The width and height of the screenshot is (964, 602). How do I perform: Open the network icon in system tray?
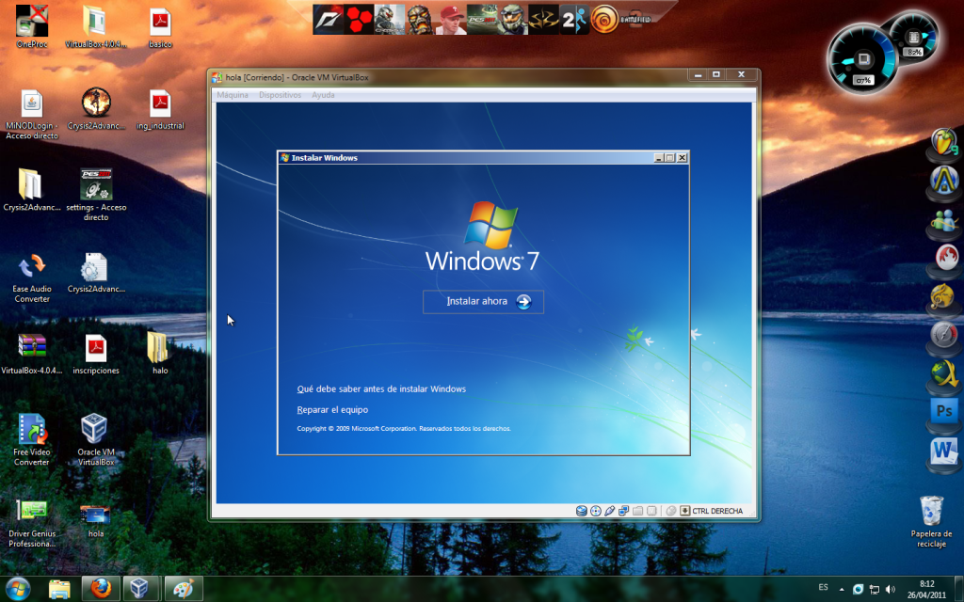point(875,590)
